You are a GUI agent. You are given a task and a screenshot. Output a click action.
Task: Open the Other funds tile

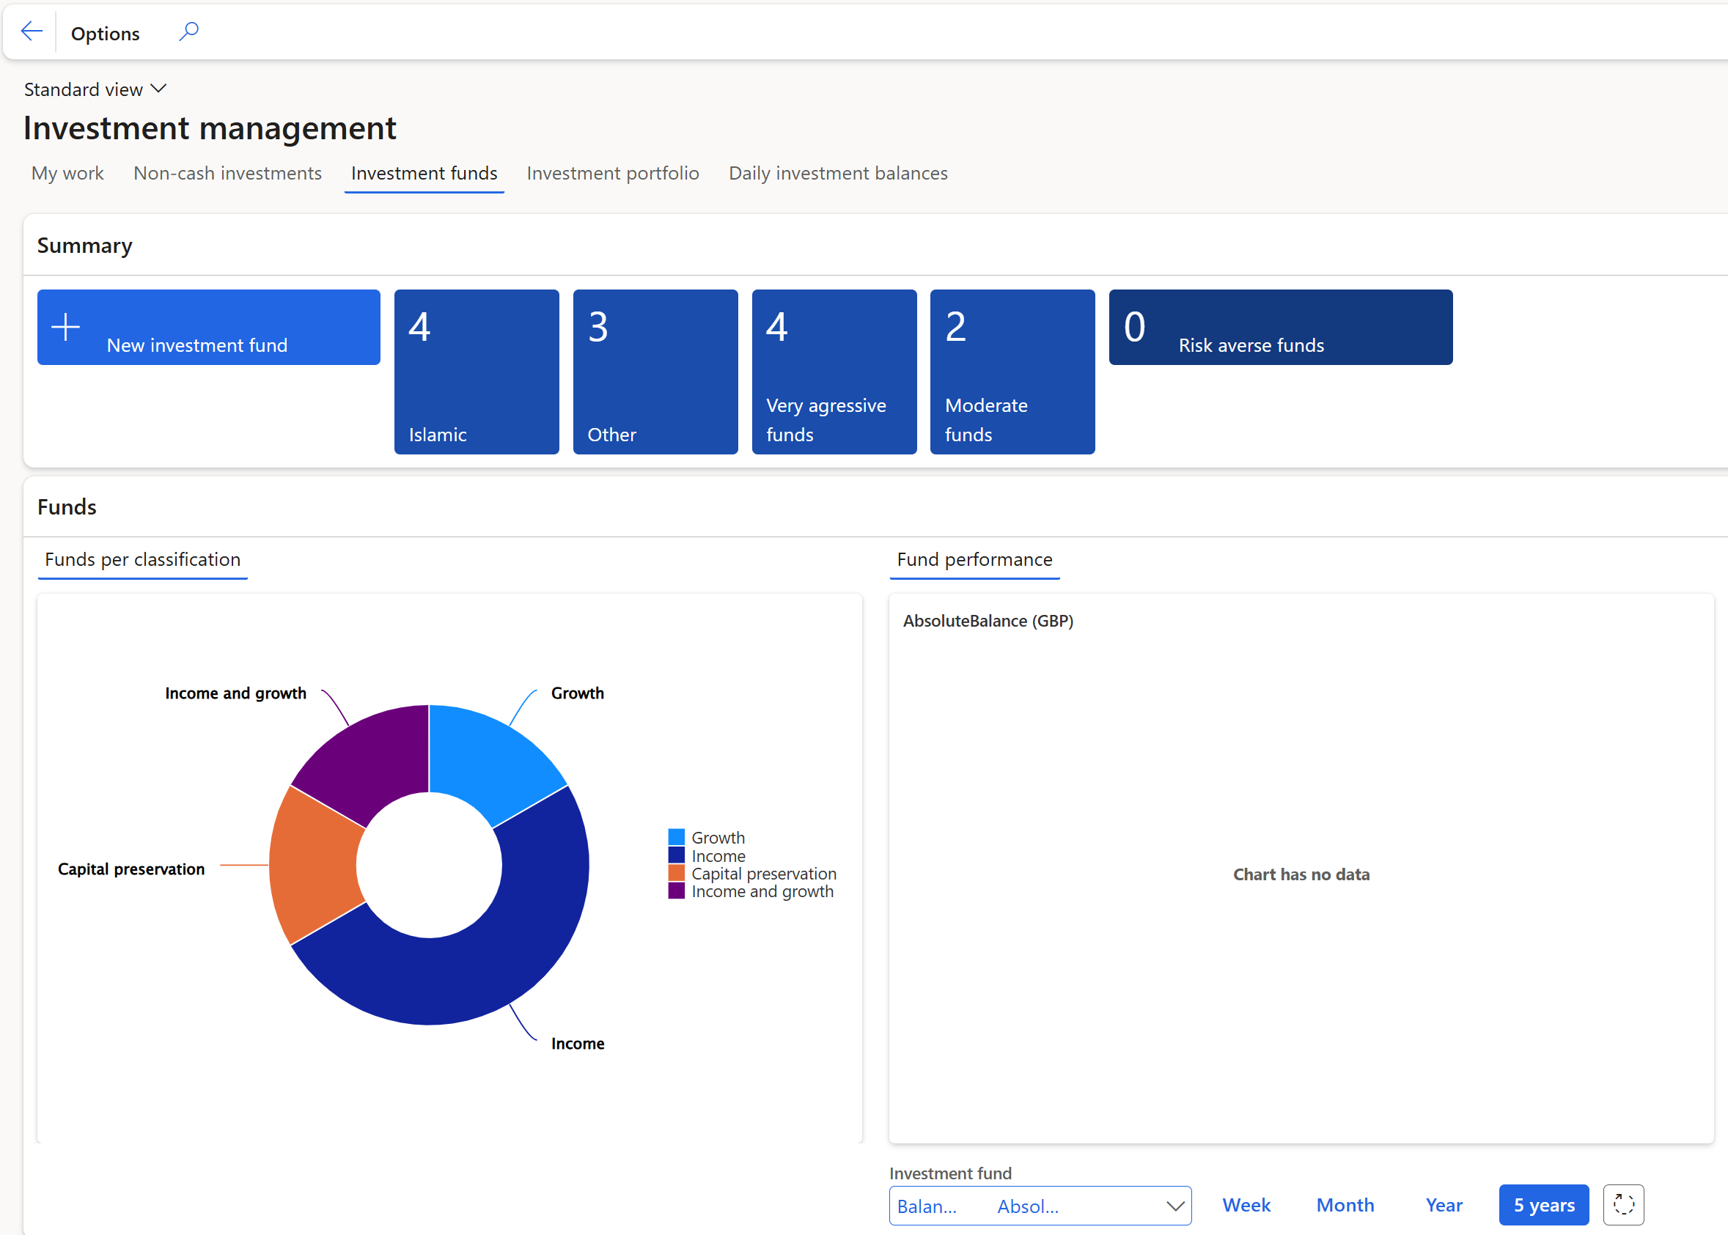(655, 372)
